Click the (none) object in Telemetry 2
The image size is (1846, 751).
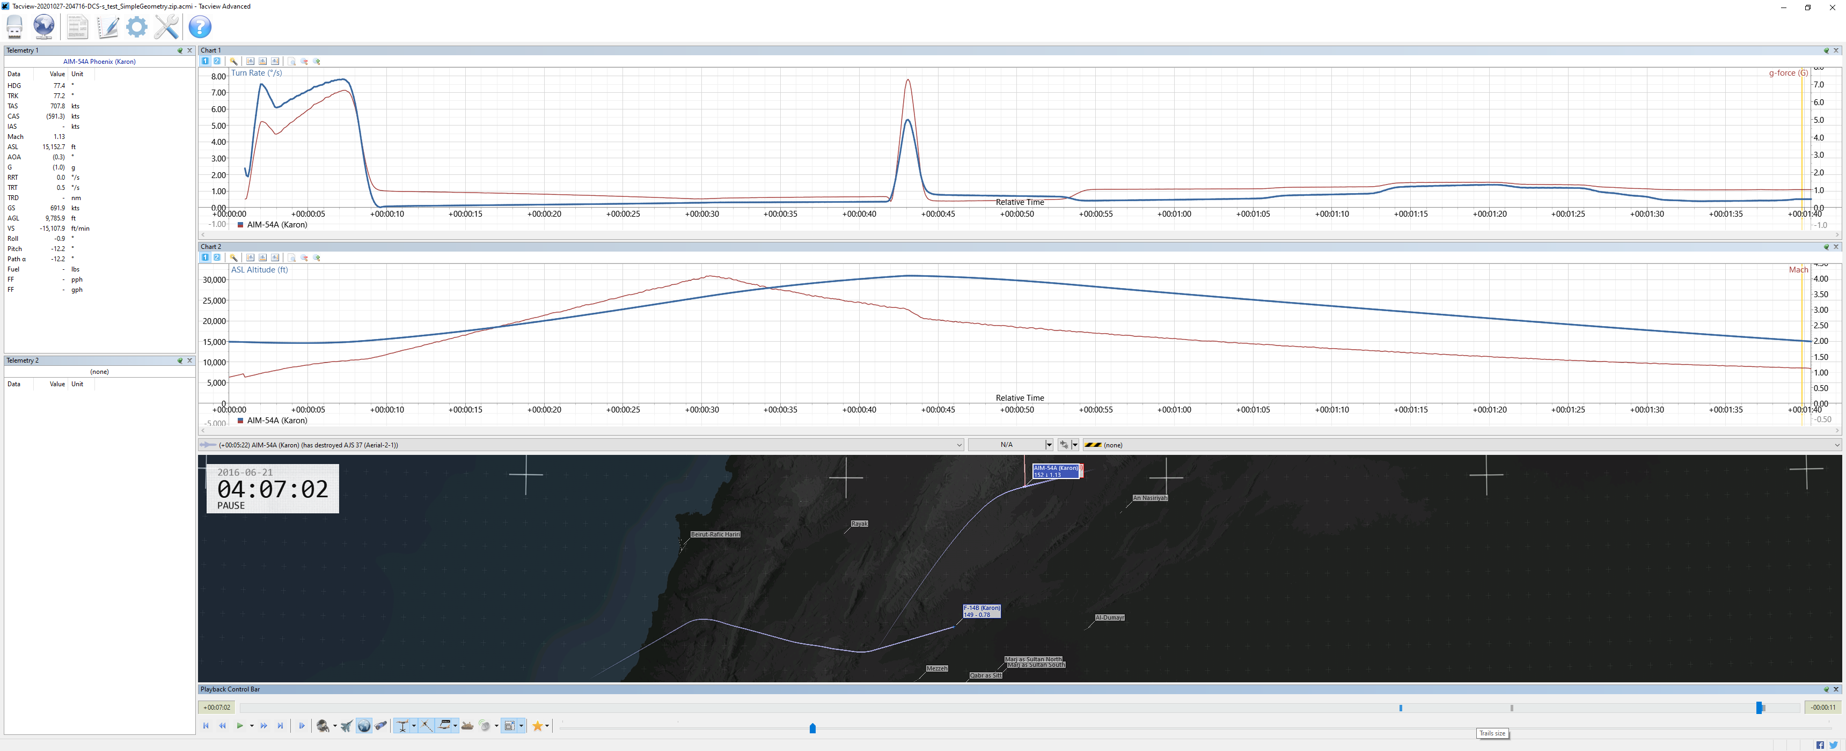pos(99,372)
